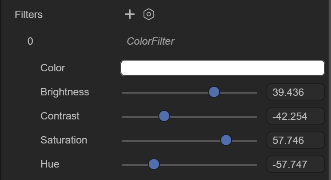Screen dimensions: 331x180
Task: Focus the Hue field showing -57.747
Action: pos(296,164)
